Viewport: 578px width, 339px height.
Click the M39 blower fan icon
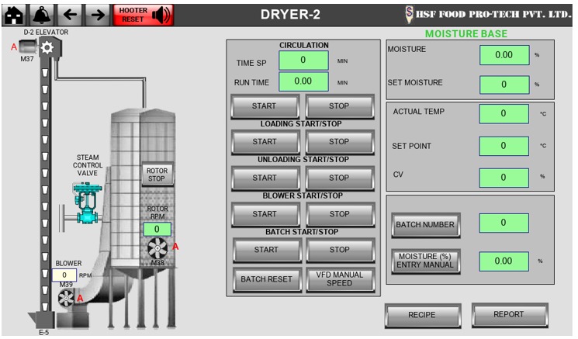[x=67, y=298]
